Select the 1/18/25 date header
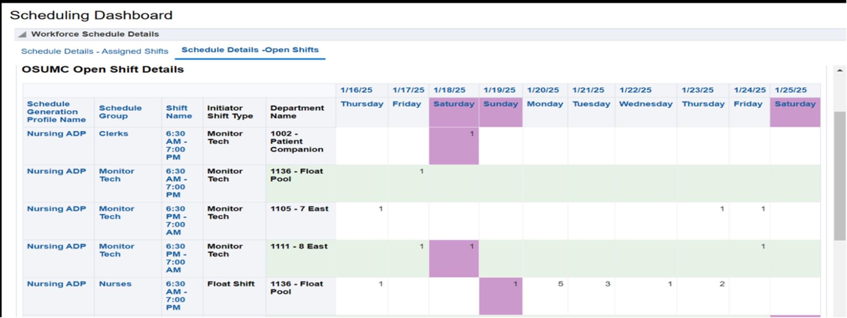Screen dimensions: 847x318 tap(449, 90)
